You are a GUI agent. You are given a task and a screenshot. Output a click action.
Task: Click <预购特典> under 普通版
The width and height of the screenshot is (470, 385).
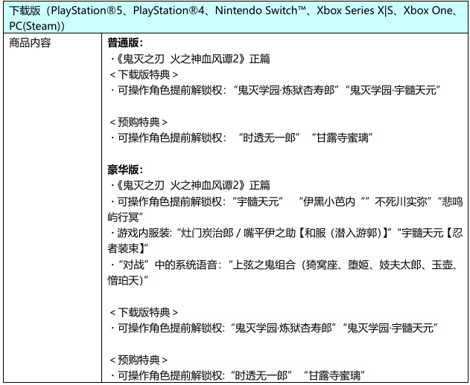coord(139,122)
